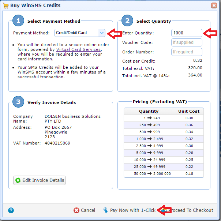Click the Select Quantity heading
Image resolution: width=221 pixels, height=221 pixels.
(154, 21)
